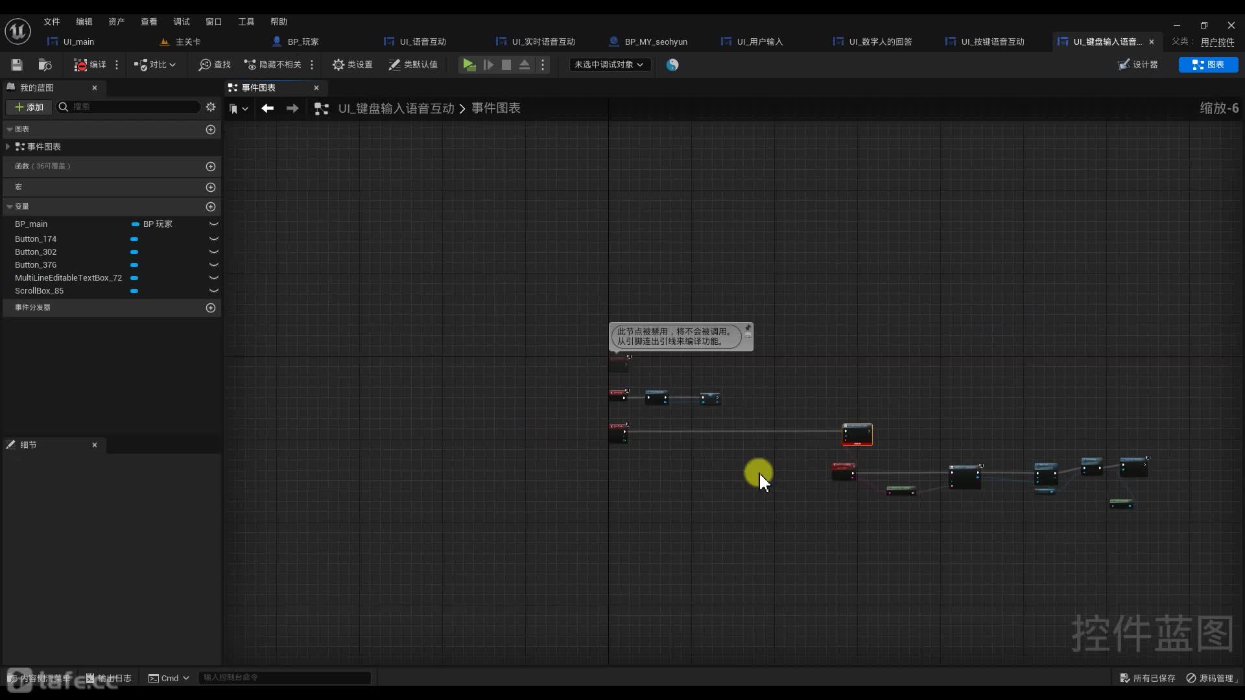
Task: Switch to the 主关卡 level tab
Action: click(187, 41)
